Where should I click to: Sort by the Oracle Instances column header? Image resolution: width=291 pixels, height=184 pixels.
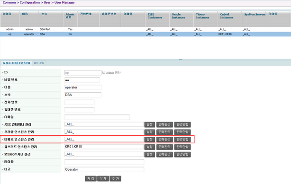coord(182,19)
